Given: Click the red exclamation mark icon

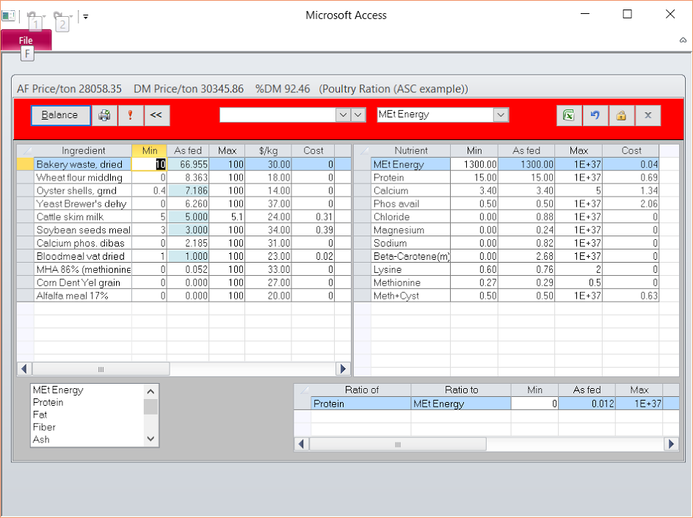Looking at the screenshot, I should click(x=130, y=115).
